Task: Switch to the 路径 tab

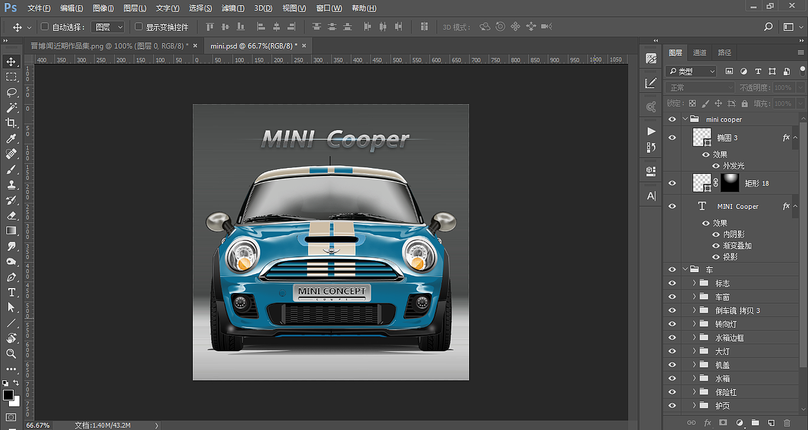Action: [x=725, y=52]
